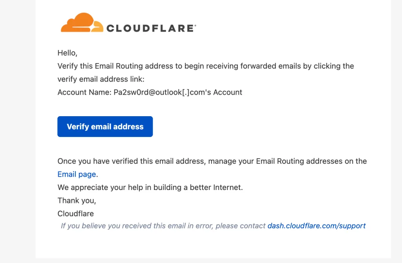This screenshot has height=263, width=402.
Task: Click the Hello greeting line
Action: click(x=67, y=53)
